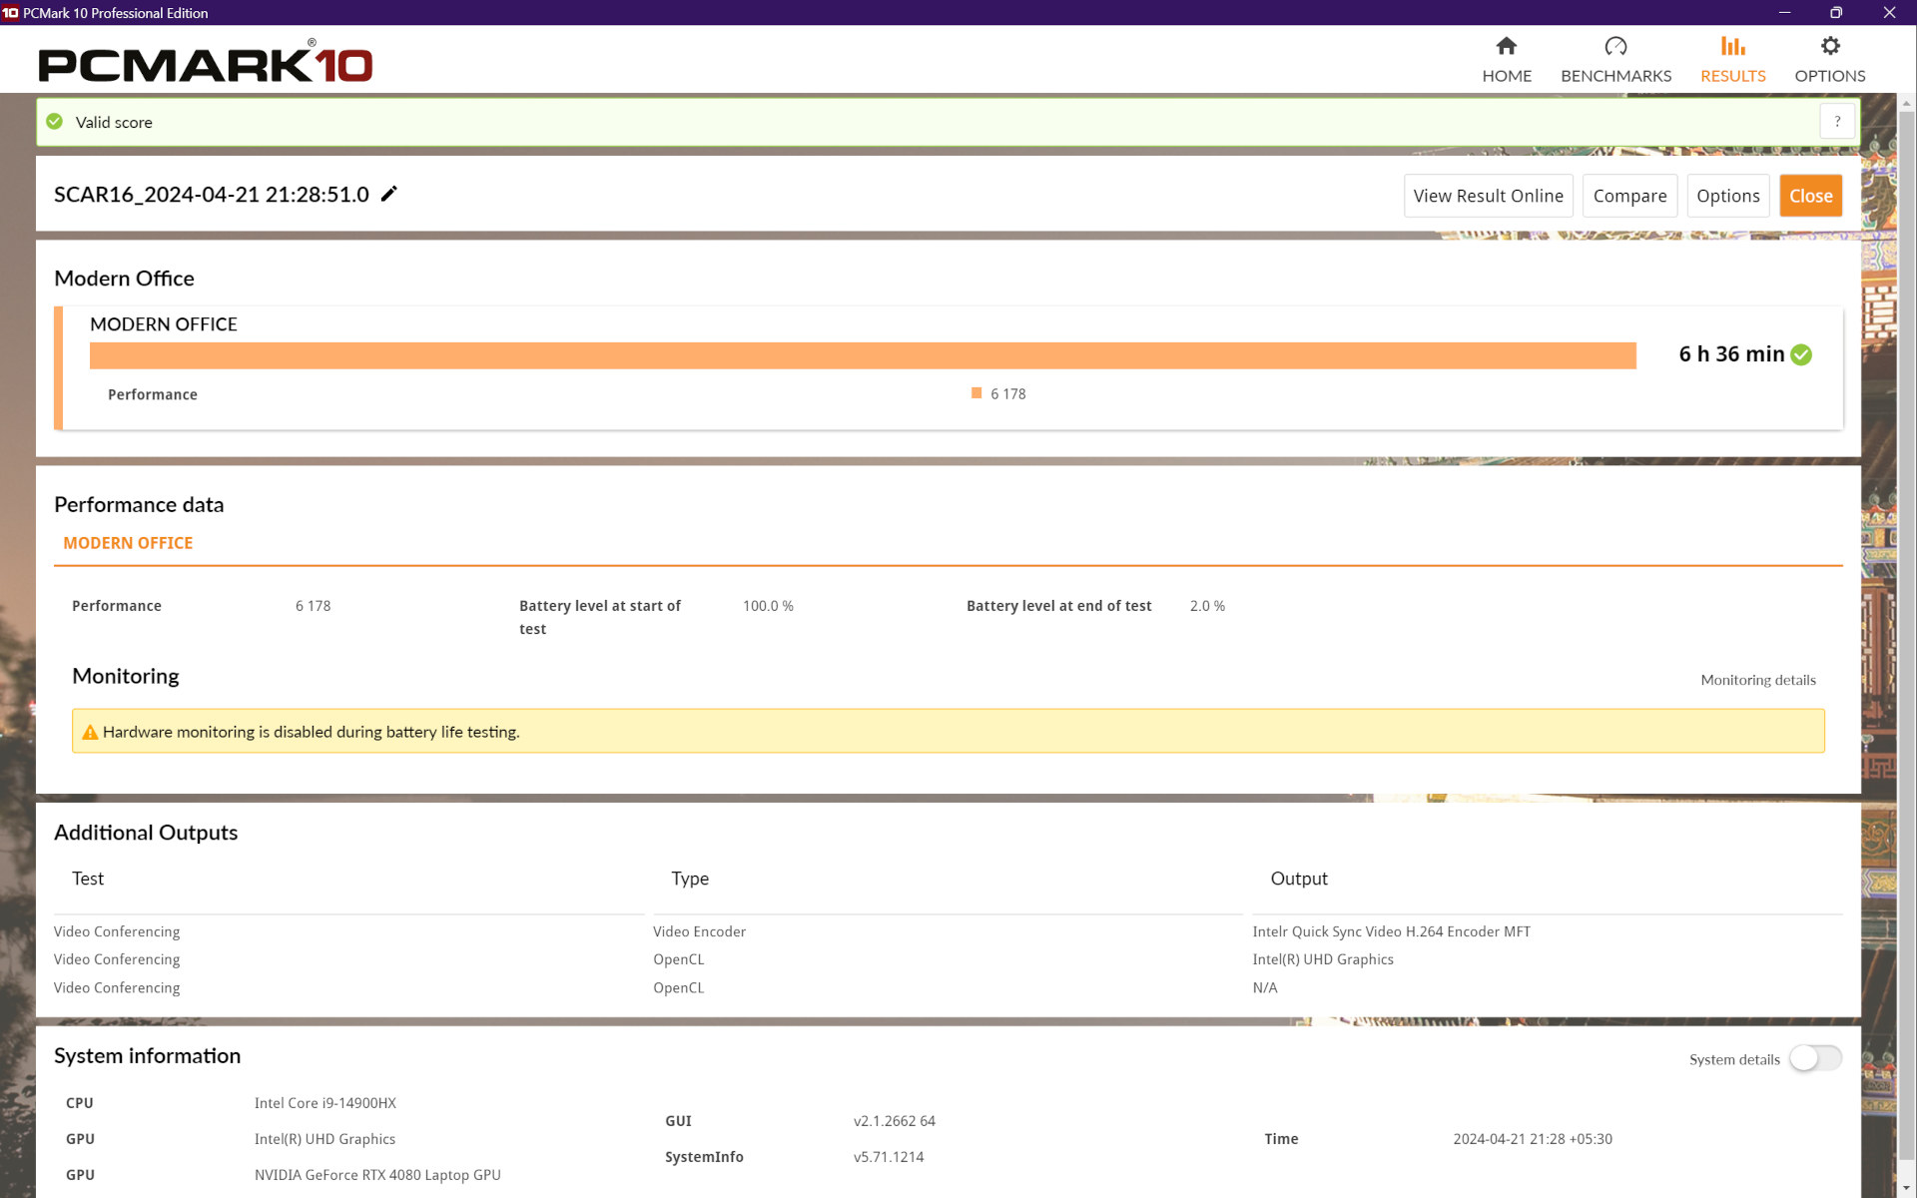Screen dimensions: 1917x1198
Task: Select the Results bar-chart icon
Action: click(x=1732, y=47)
